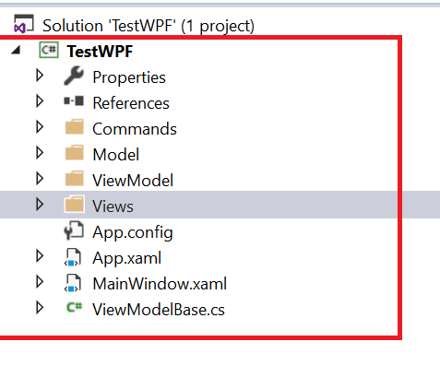Viewport: 440px width, 377px height.
Task: Select the App.config file label
Action: pyautogui.click(x=133, y=232)
